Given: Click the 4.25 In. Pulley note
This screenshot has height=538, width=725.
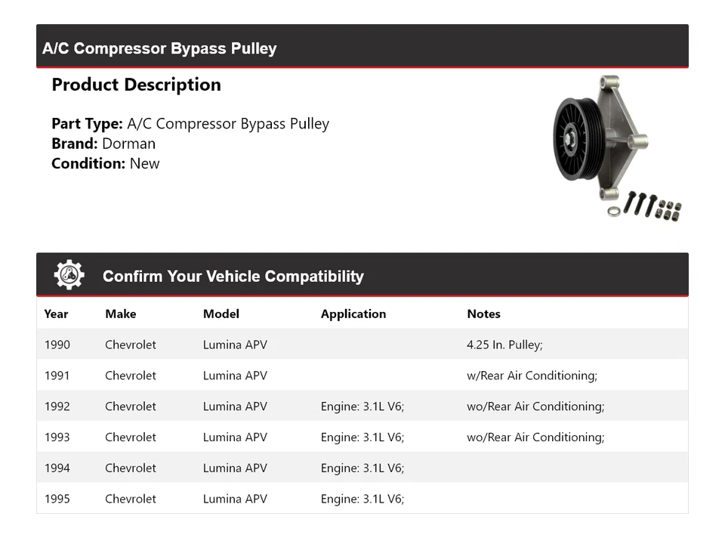Looking at the screenshot, I should 504,345.
